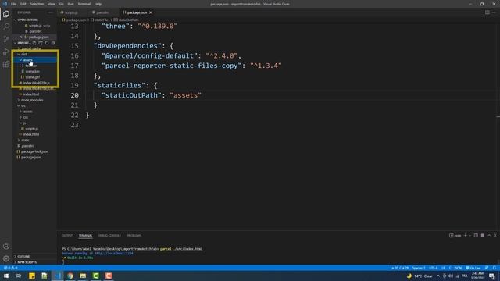Expand the css folder under src

coord(35,117)
